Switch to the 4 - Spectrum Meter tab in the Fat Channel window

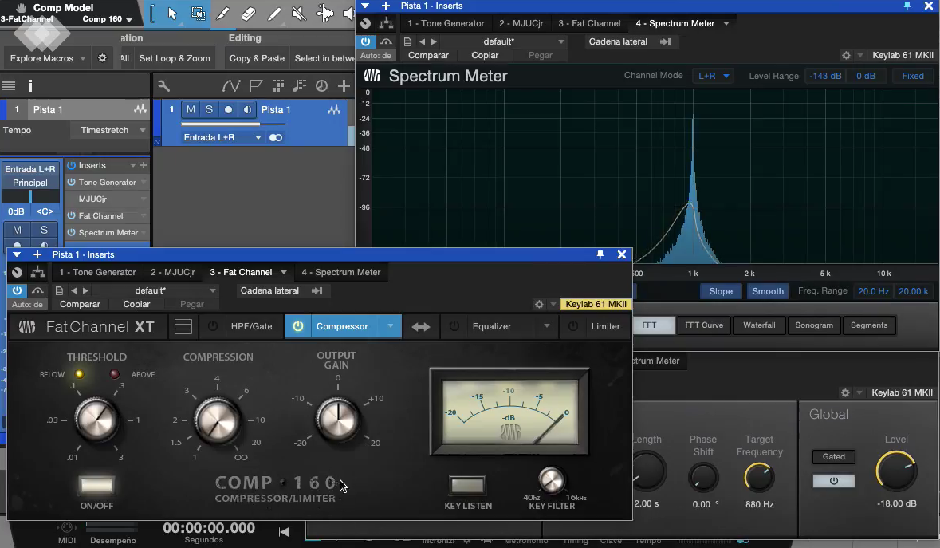click(x=341, y=272)
